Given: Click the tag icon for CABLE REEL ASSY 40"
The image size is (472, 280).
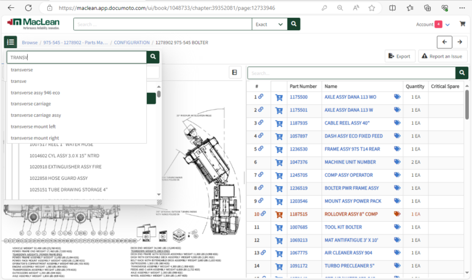Looking at the screenshot, I should pos(397,123).
